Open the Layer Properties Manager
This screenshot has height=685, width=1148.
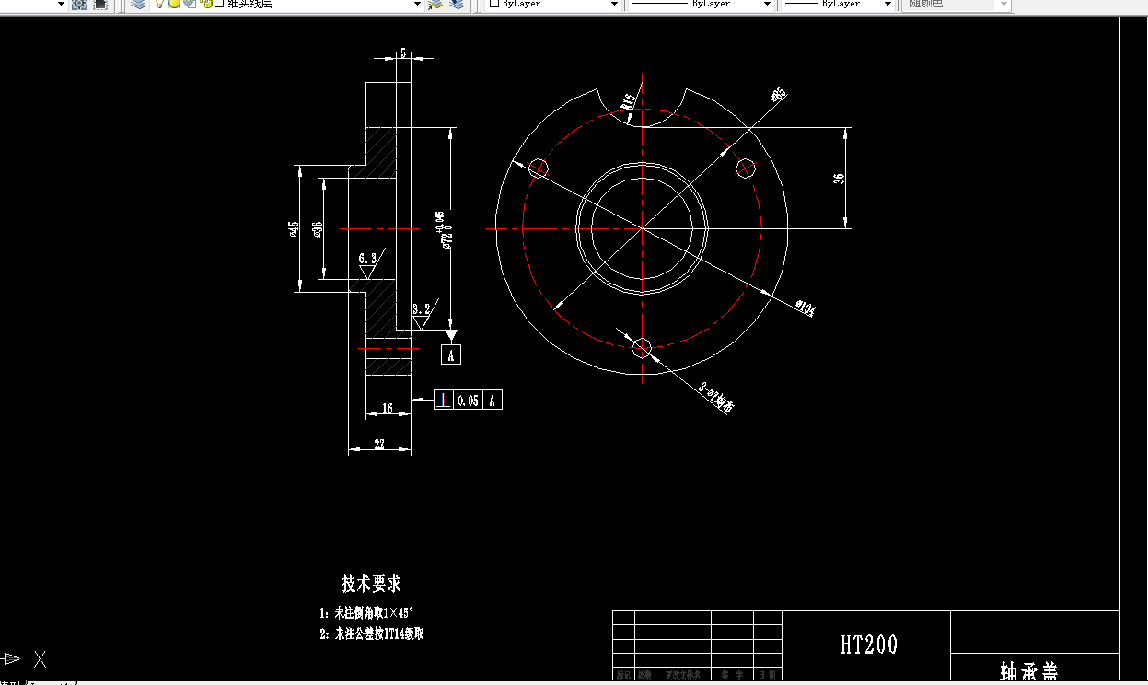138,6
